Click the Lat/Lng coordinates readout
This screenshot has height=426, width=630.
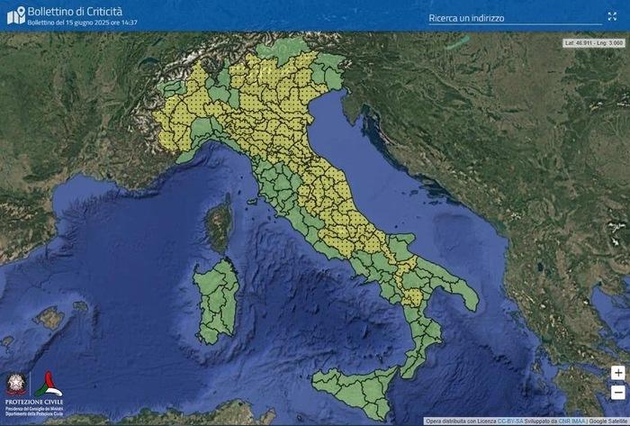tap(593, 42)
